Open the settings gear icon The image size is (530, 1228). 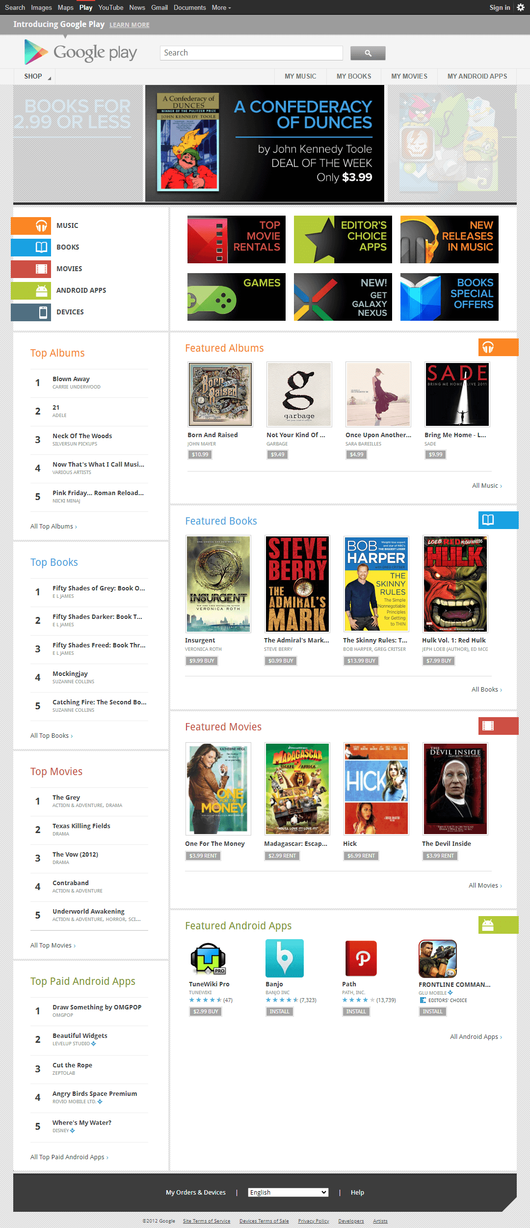521,7
